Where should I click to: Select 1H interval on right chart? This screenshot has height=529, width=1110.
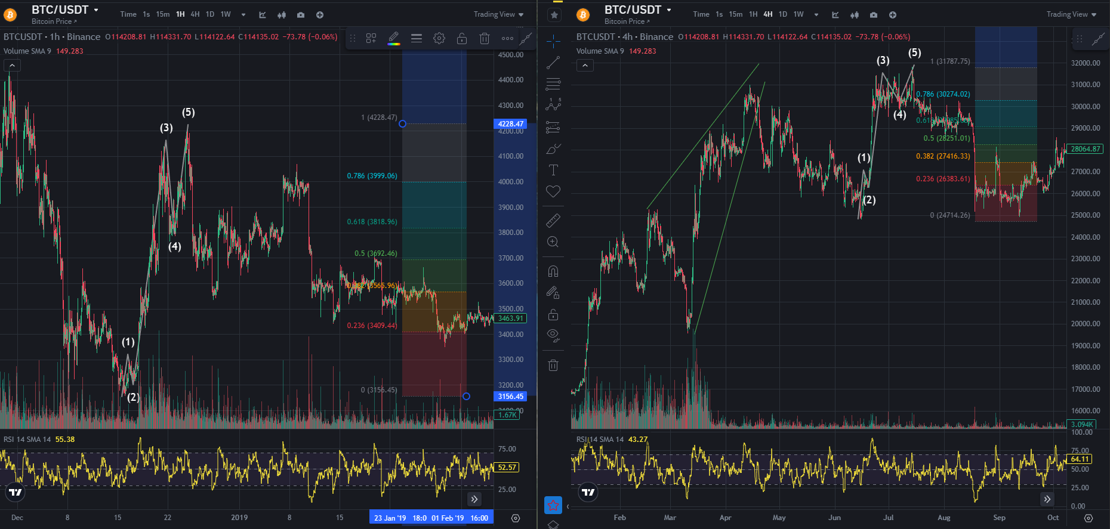pos(753,14)
